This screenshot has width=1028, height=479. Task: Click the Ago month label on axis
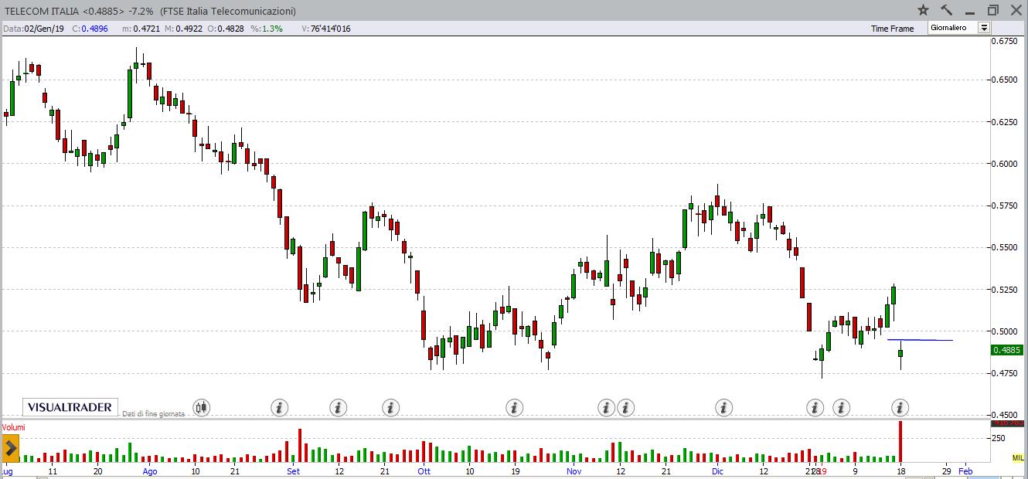click(x=150, y=471)
